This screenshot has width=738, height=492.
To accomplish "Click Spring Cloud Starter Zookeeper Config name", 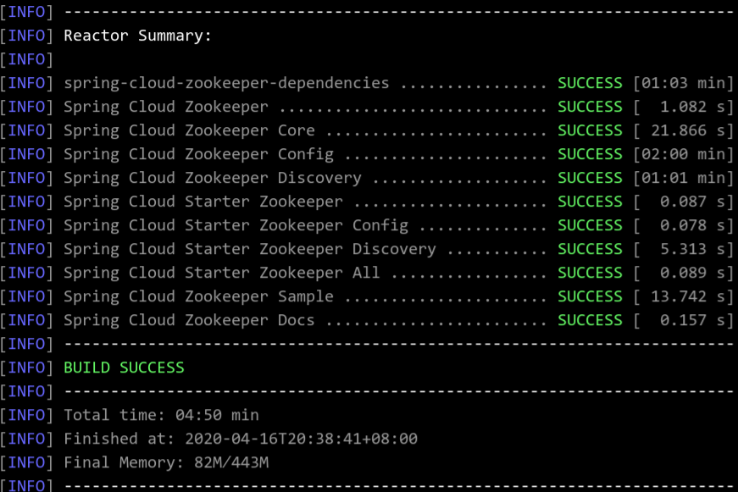I will tap(236, 225).
